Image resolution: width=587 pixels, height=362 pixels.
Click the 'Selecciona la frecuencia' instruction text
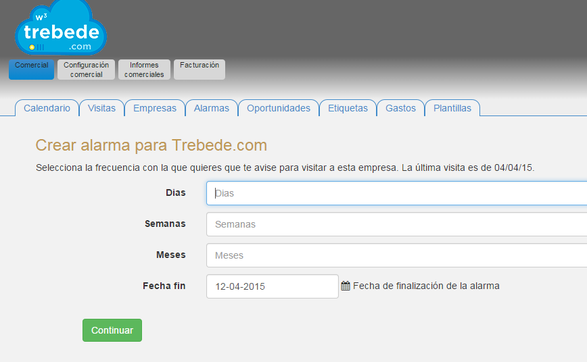(285, 167)
